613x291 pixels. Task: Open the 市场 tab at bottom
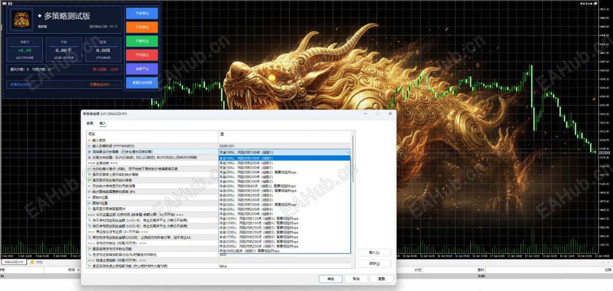pyautogui.click(x=39, y=262)
